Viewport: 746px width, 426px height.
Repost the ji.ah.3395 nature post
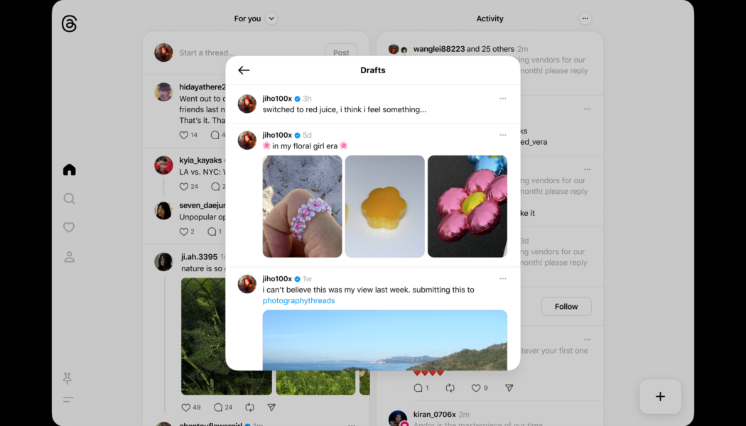coord(249,408)
